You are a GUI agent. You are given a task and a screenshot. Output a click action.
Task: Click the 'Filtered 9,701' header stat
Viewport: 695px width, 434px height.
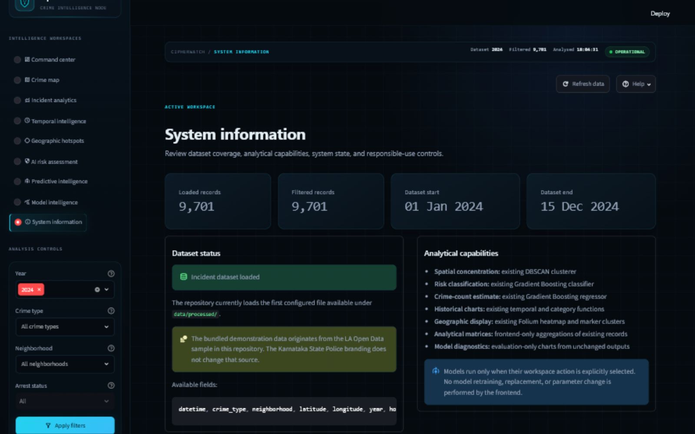point(528,49)
